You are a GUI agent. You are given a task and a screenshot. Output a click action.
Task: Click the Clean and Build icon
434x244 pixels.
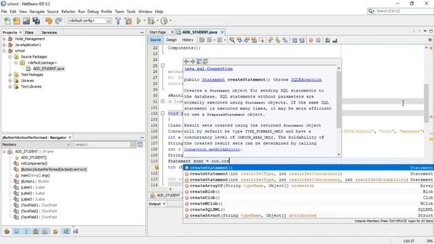pyautogui.click(x=128, y=21)
